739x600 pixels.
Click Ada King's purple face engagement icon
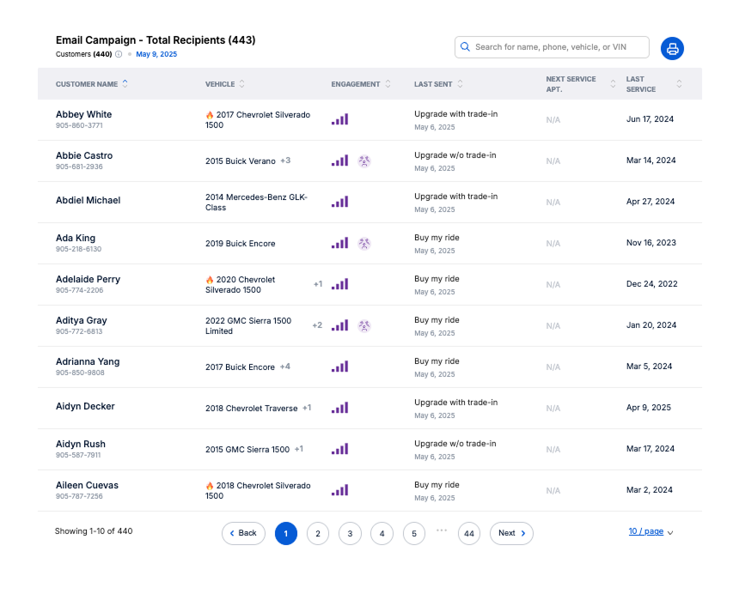pyautogui.click(x=364, y=243)
